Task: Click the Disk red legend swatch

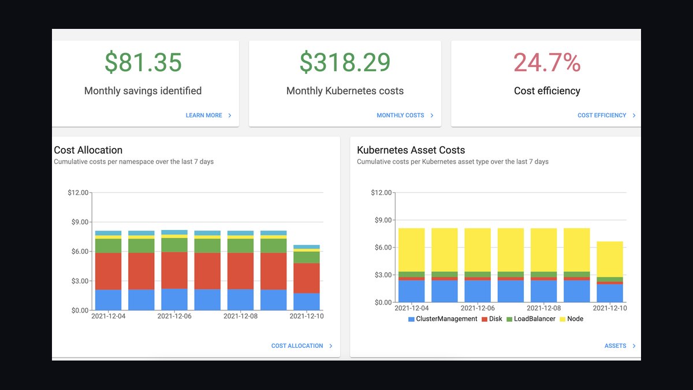Action: coord(484,319)
